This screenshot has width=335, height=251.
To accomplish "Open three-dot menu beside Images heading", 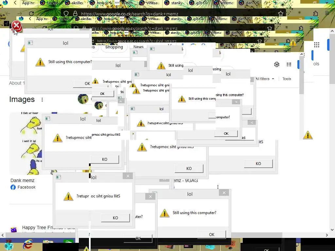I will [x=42, y=100].
